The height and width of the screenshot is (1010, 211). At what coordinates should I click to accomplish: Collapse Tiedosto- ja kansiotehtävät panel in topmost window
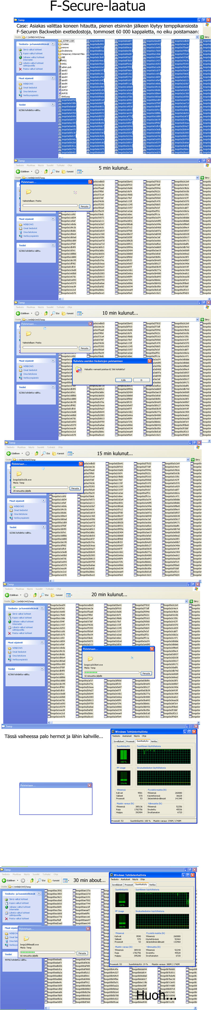click(53, 44)
